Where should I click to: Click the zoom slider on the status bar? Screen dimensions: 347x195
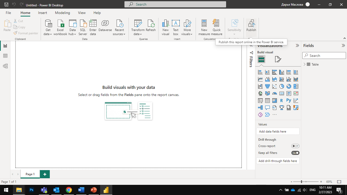tap(306, 182)
